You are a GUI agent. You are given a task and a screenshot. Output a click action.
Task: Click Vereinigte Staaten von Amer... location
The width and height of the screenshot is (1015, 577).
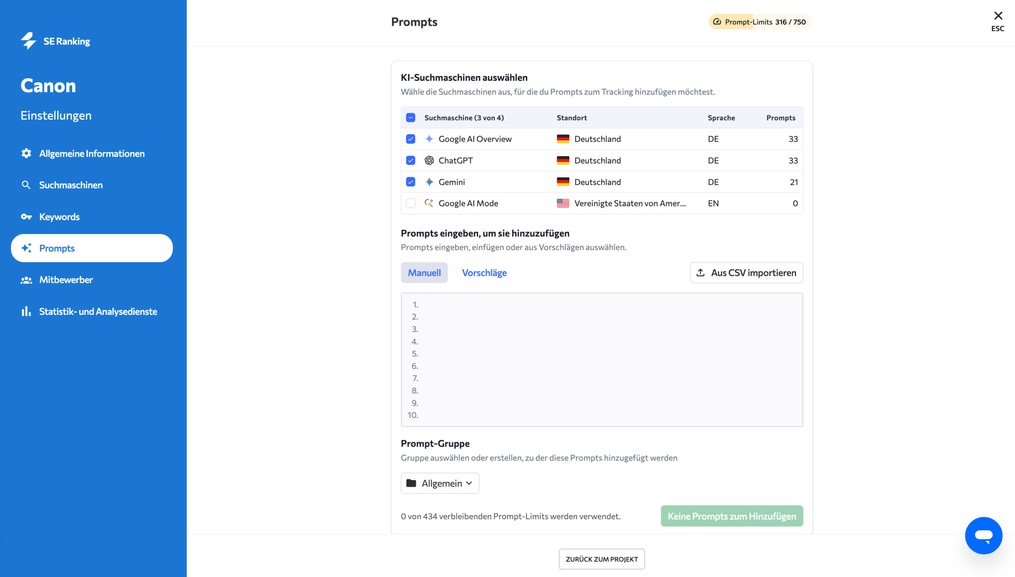(x=630, y=203)
